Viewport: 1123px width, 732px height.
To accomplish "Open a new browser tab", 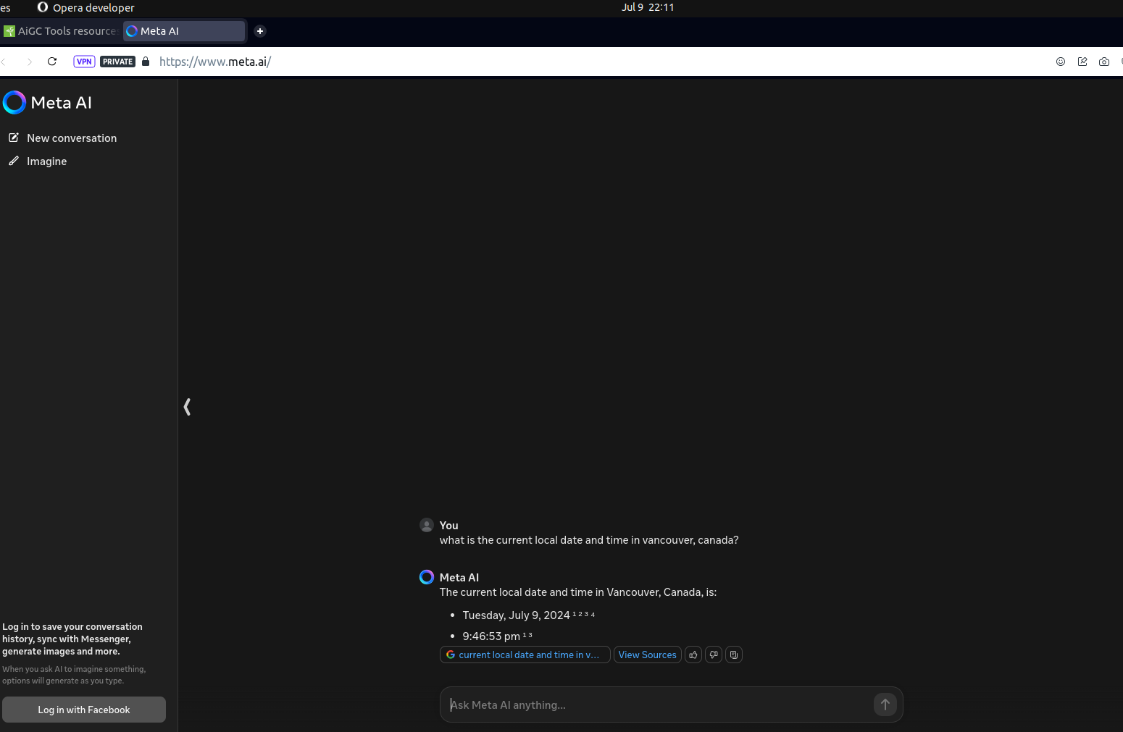I will (x=260, y=31).
